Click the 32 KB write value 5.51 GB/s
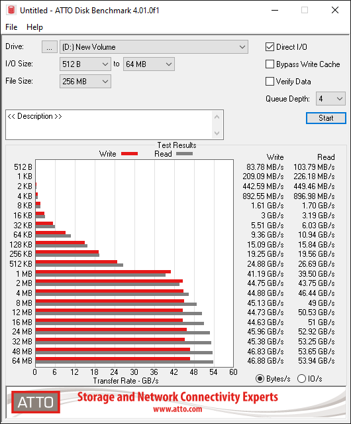Screen dimensions: 351x424 (x=268, y=226)
